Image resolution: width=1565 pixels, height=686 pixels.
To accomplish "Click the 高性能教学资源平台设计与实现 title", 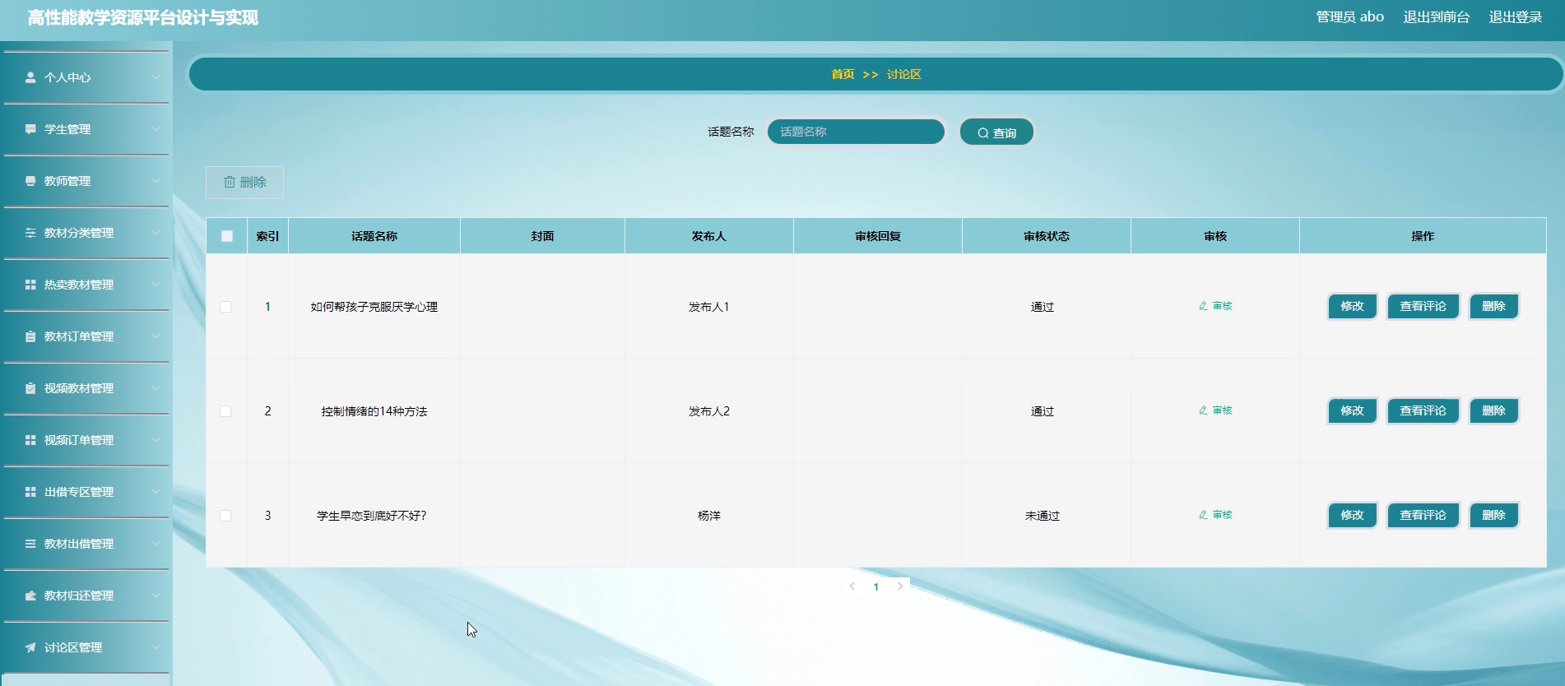I will (x=143, y=18).
